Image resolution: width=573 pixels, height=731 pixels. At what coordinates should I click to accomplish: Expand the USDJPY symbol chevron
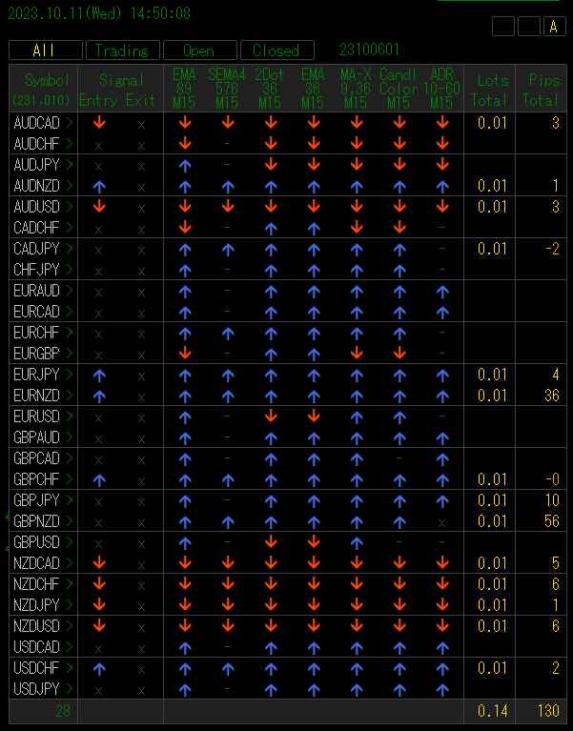pyautogui.click(x=70, y=689)
